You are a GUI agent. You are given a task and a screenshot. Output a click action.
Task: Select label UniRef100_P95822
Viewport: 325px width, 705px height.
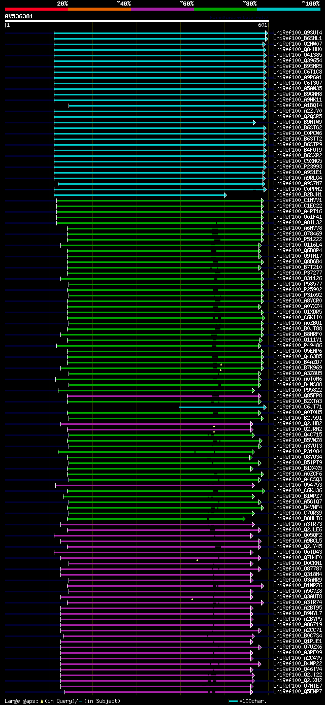pyautogui.click(x=298, y=390)
